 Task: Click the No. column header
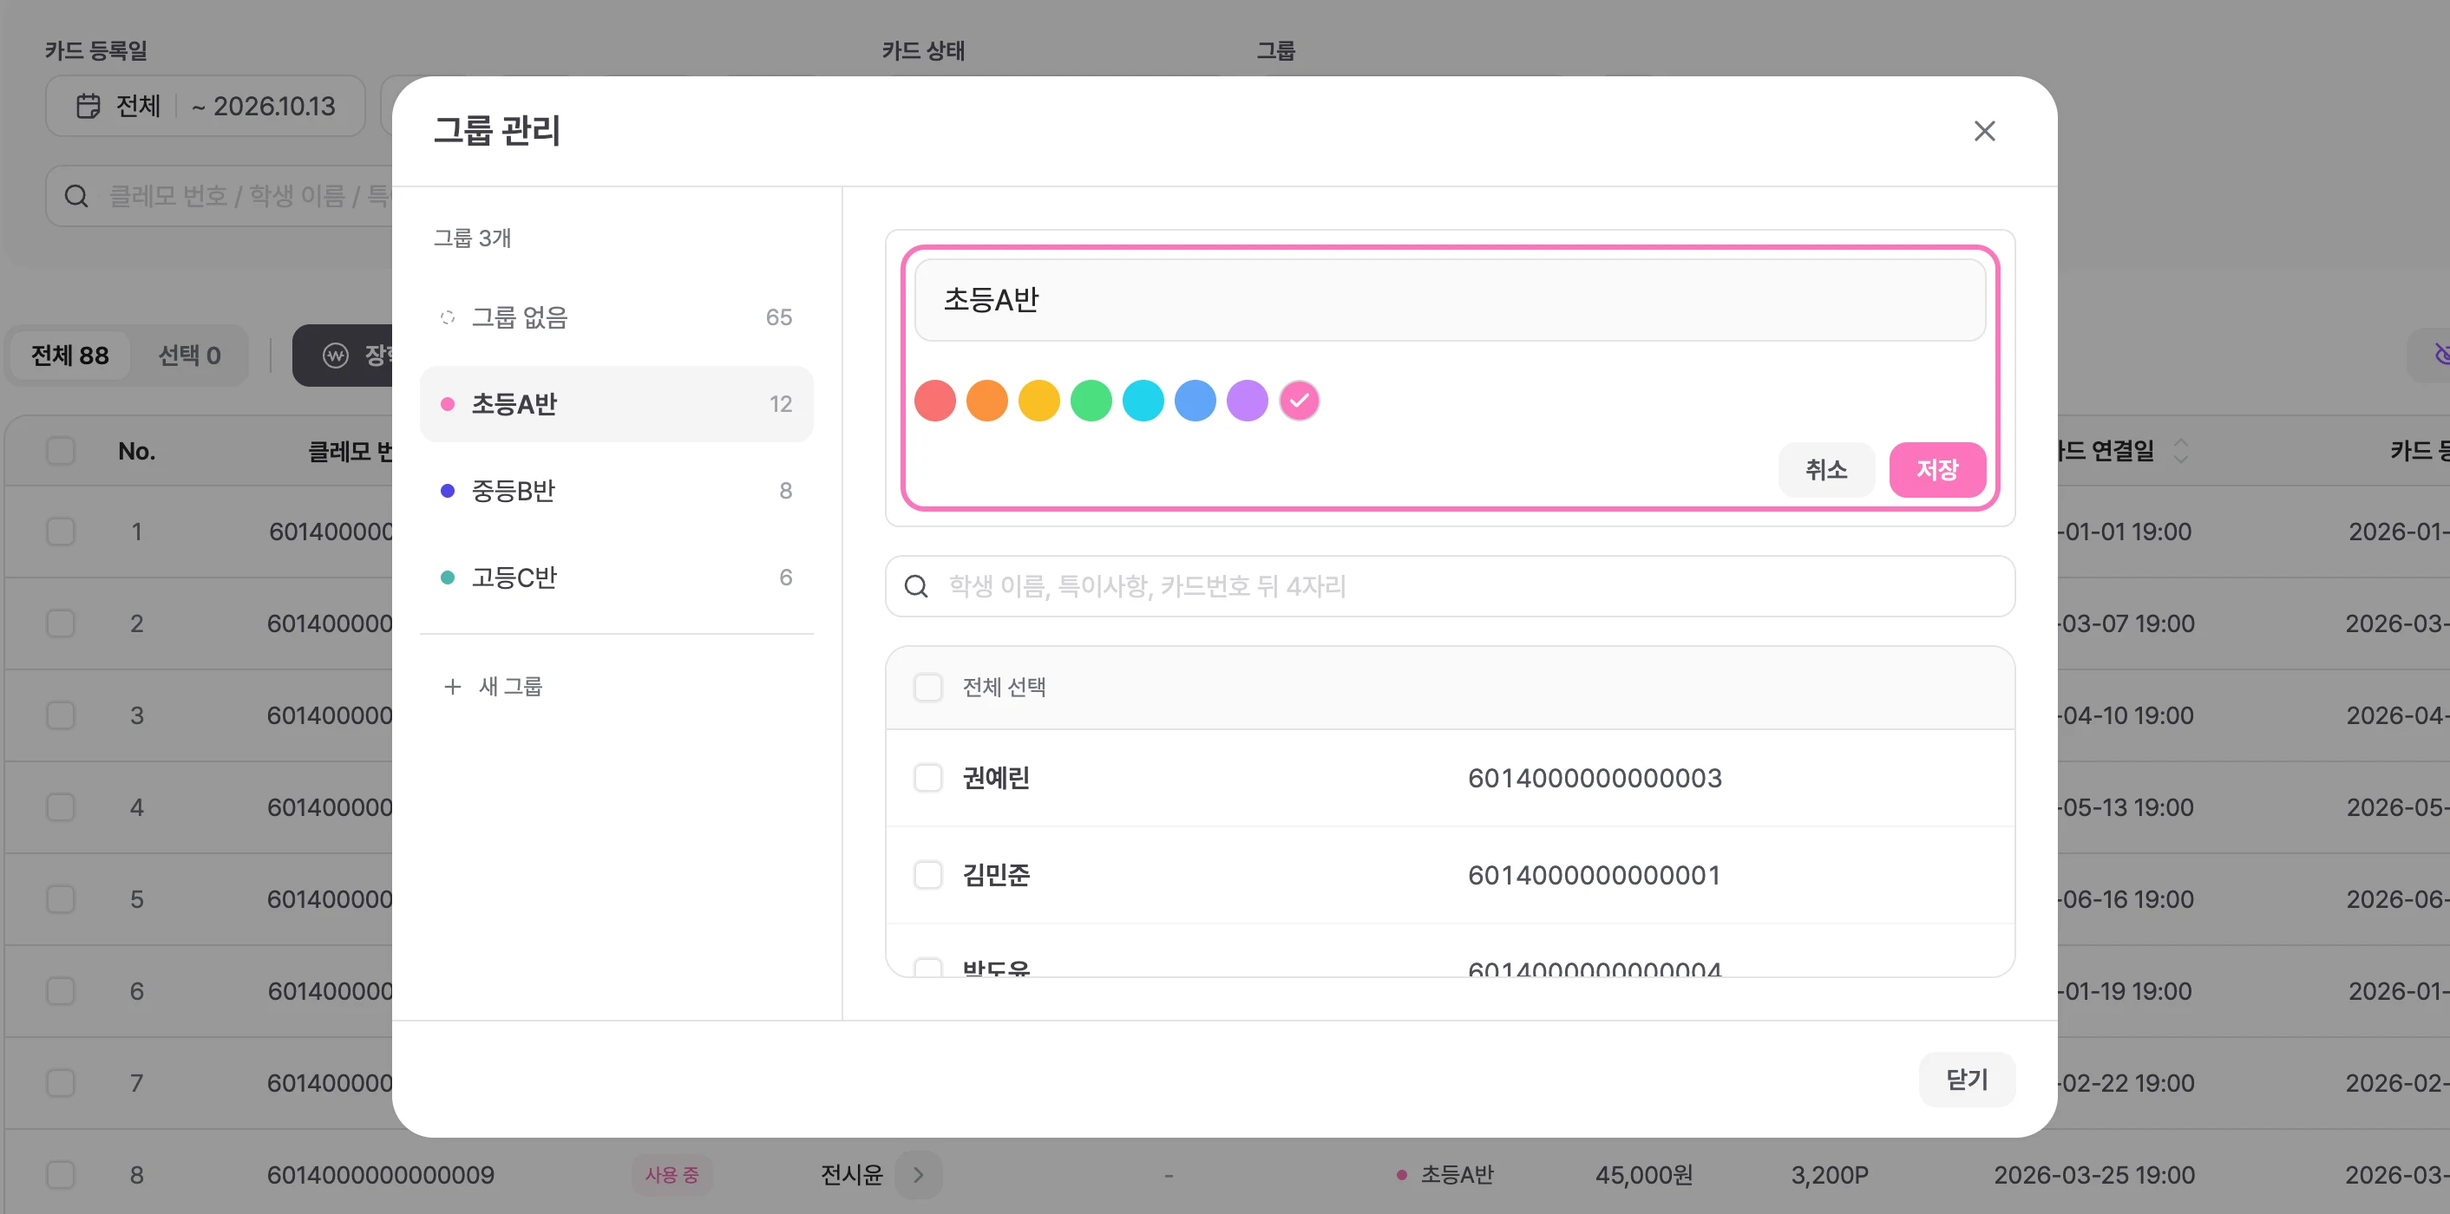coord(137,451)
